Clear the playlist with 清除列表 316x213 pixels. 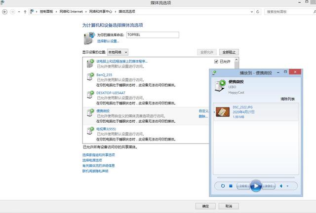click(287, 99)
